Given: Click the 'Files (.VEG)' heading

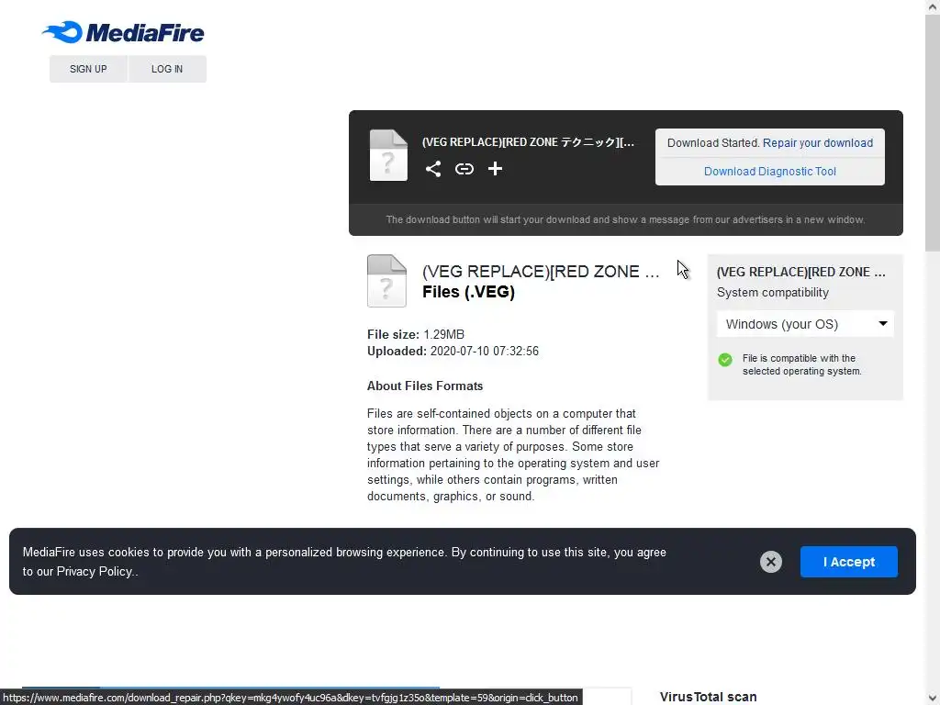Looking at the screenshot, I should (x=468, y=292).
